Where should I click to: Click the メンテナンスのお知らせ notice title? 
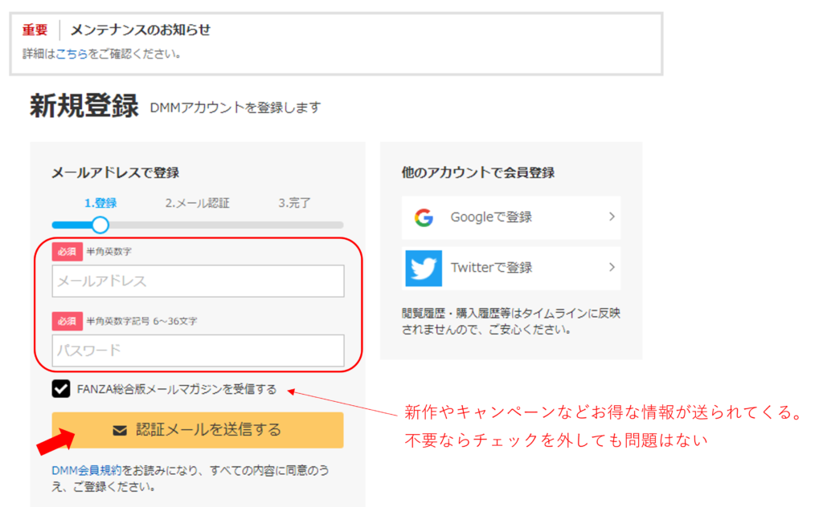pyautogui.click(x=140, y=30)
